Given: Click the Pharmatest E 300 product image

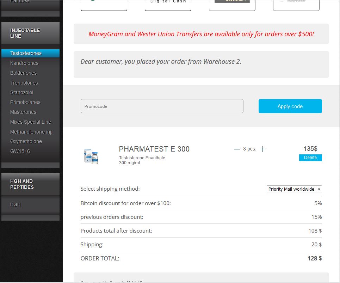Looking at the screenshot, I should point(91,156).
